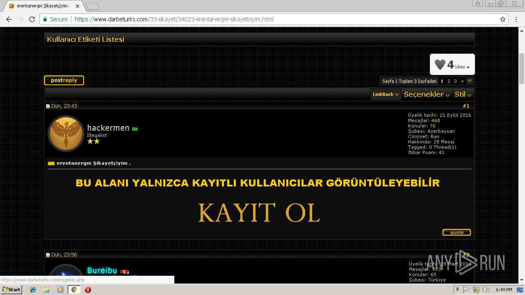Click the next page '>' link
Screen dimensions: 525x295
pyautogui.click(x=462, y=81)
